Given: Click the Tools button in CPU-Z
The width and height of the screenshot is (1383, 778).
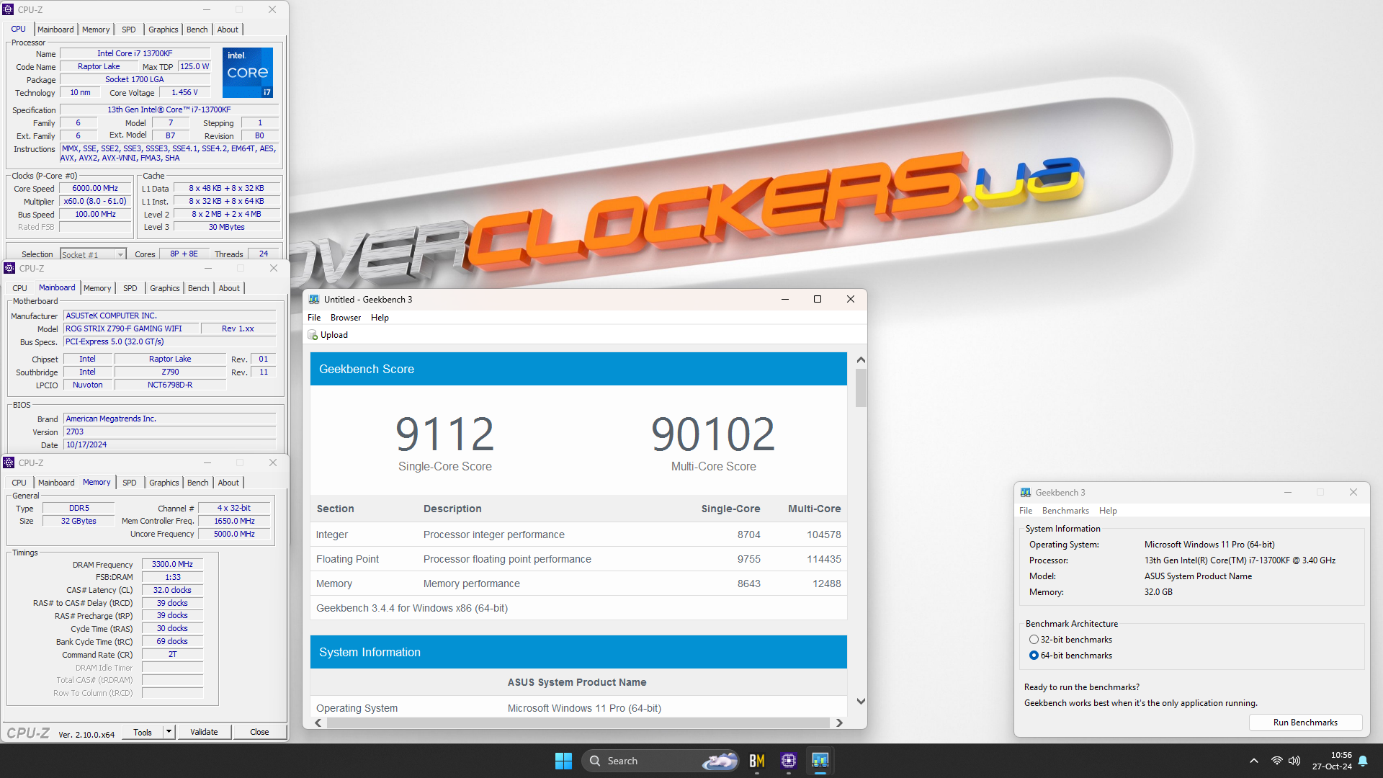Looking at the screenshot, I should 143,732.
